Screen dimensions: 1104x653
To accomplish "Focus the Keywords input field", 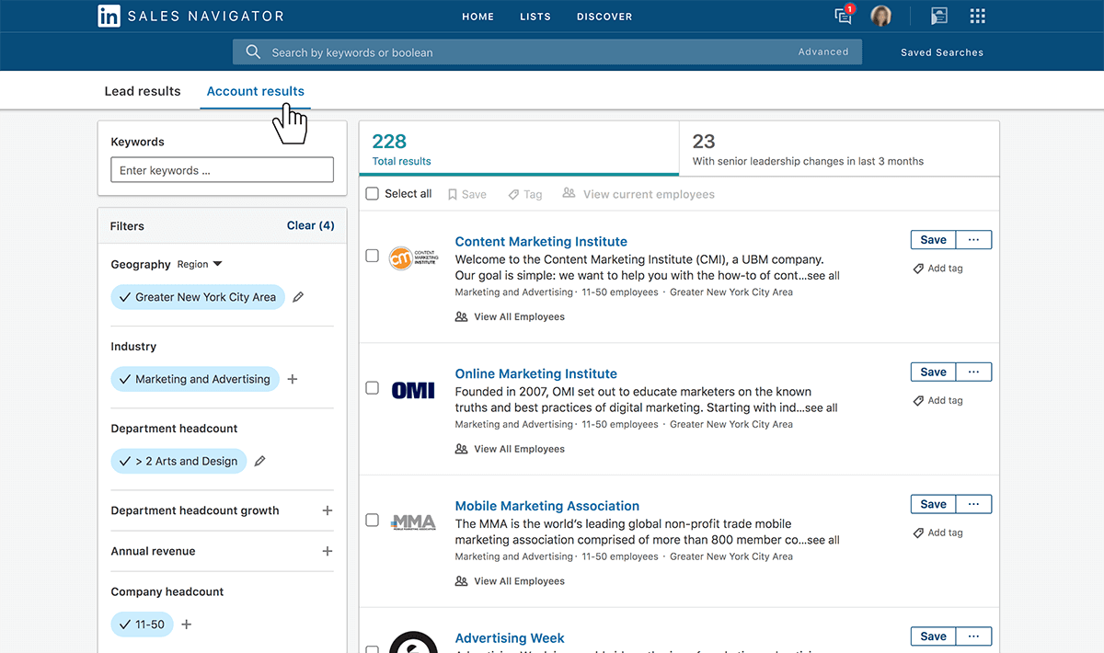I will coord(222,170).
